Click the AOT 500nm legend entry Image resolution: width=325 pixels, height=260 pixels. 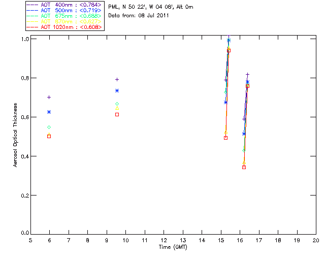click(x=64, y=10)
